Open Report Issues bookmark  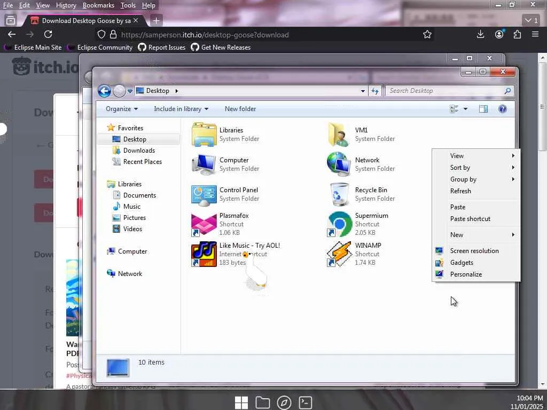161,48
